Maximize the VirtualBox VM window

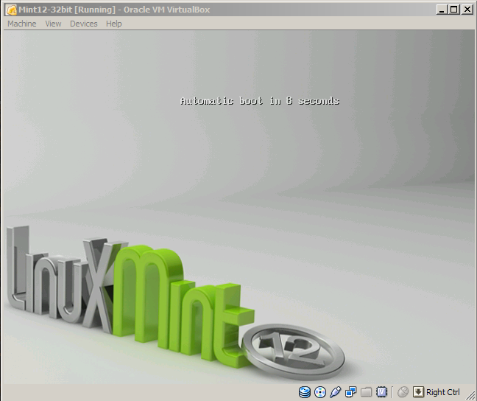[x=453, y=10]
